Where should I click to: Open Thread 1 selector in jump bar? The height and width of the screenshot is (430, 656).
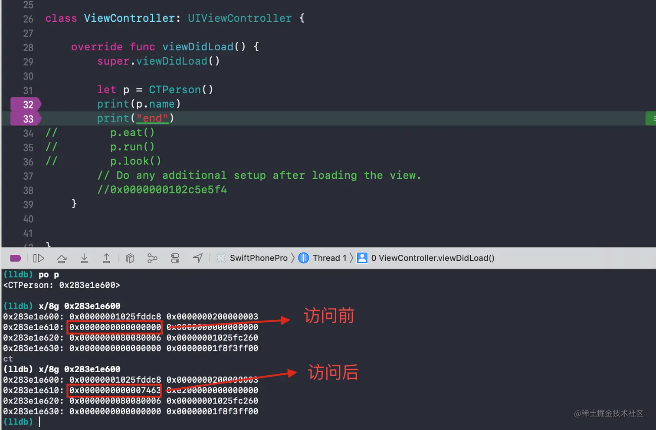(323, 258)
